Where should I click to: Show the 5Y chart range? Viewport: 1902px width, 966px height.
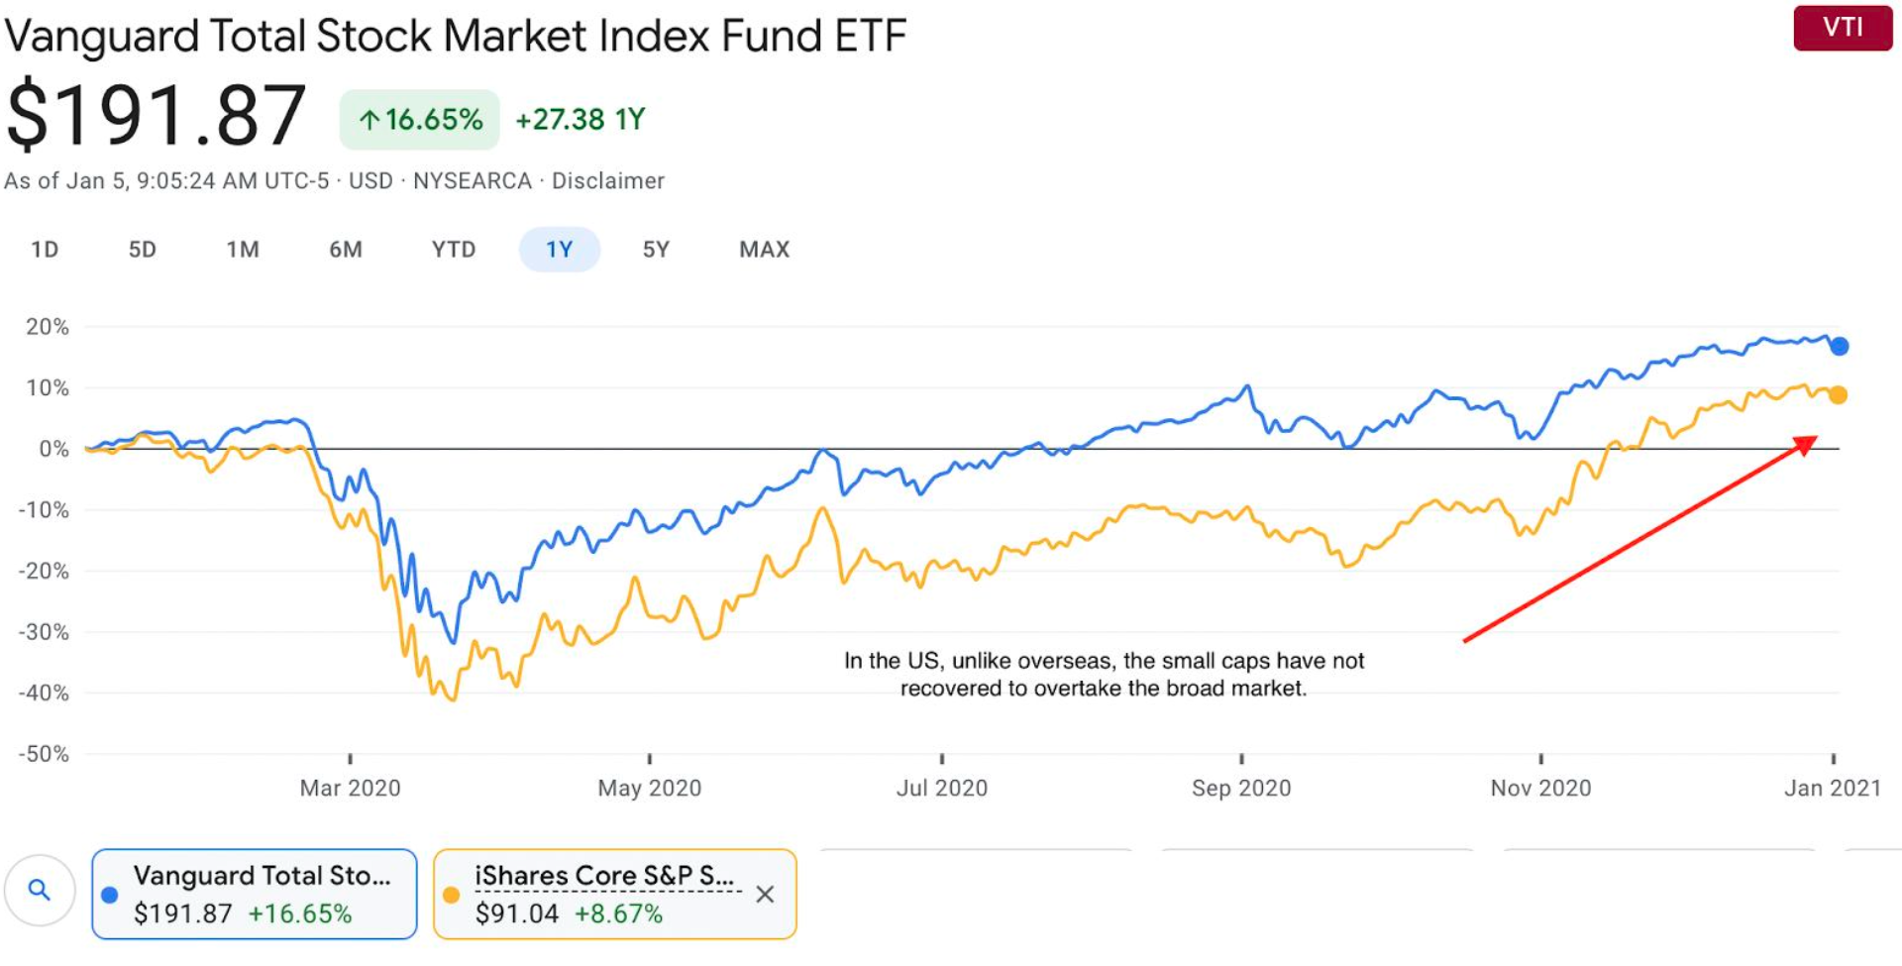pyautogui.click(x=656, y=250)
